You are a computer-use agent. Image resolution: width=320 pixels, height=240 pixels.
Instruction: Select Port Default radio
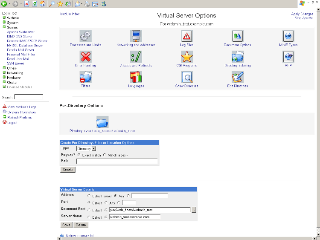(x=89, y=202)
